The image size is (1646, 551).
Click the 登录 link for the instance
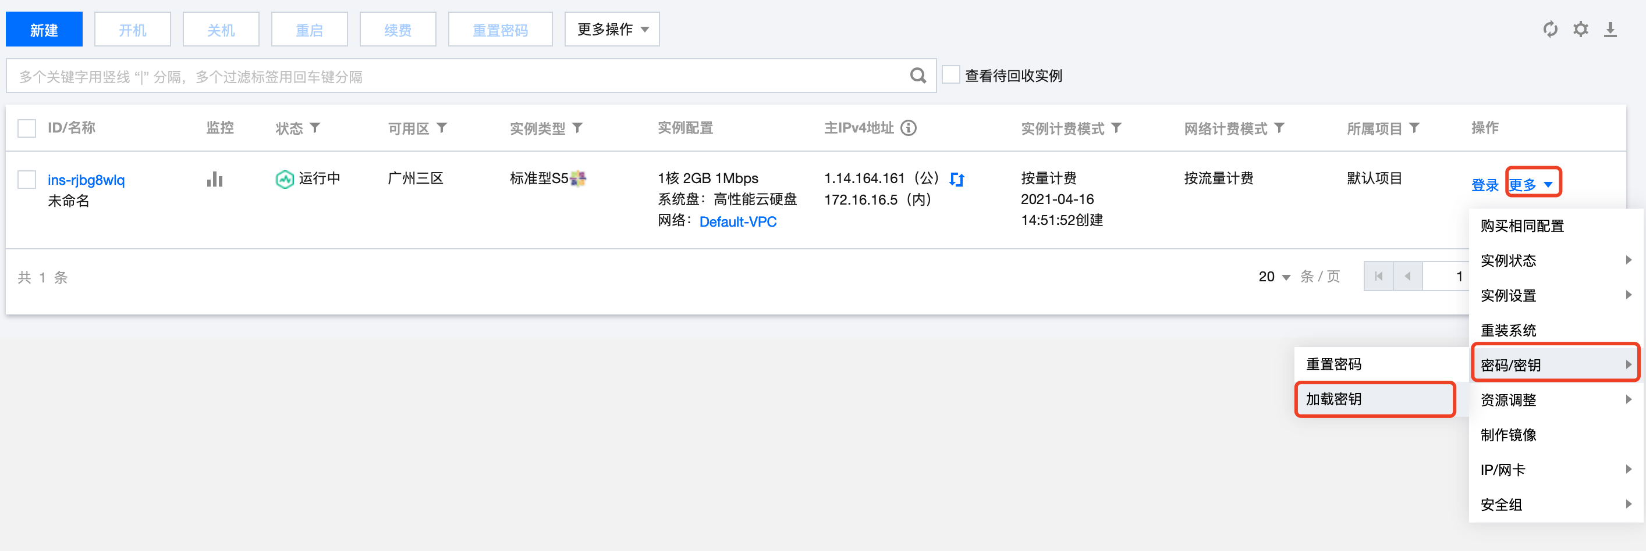click(x=1484, y=185)
